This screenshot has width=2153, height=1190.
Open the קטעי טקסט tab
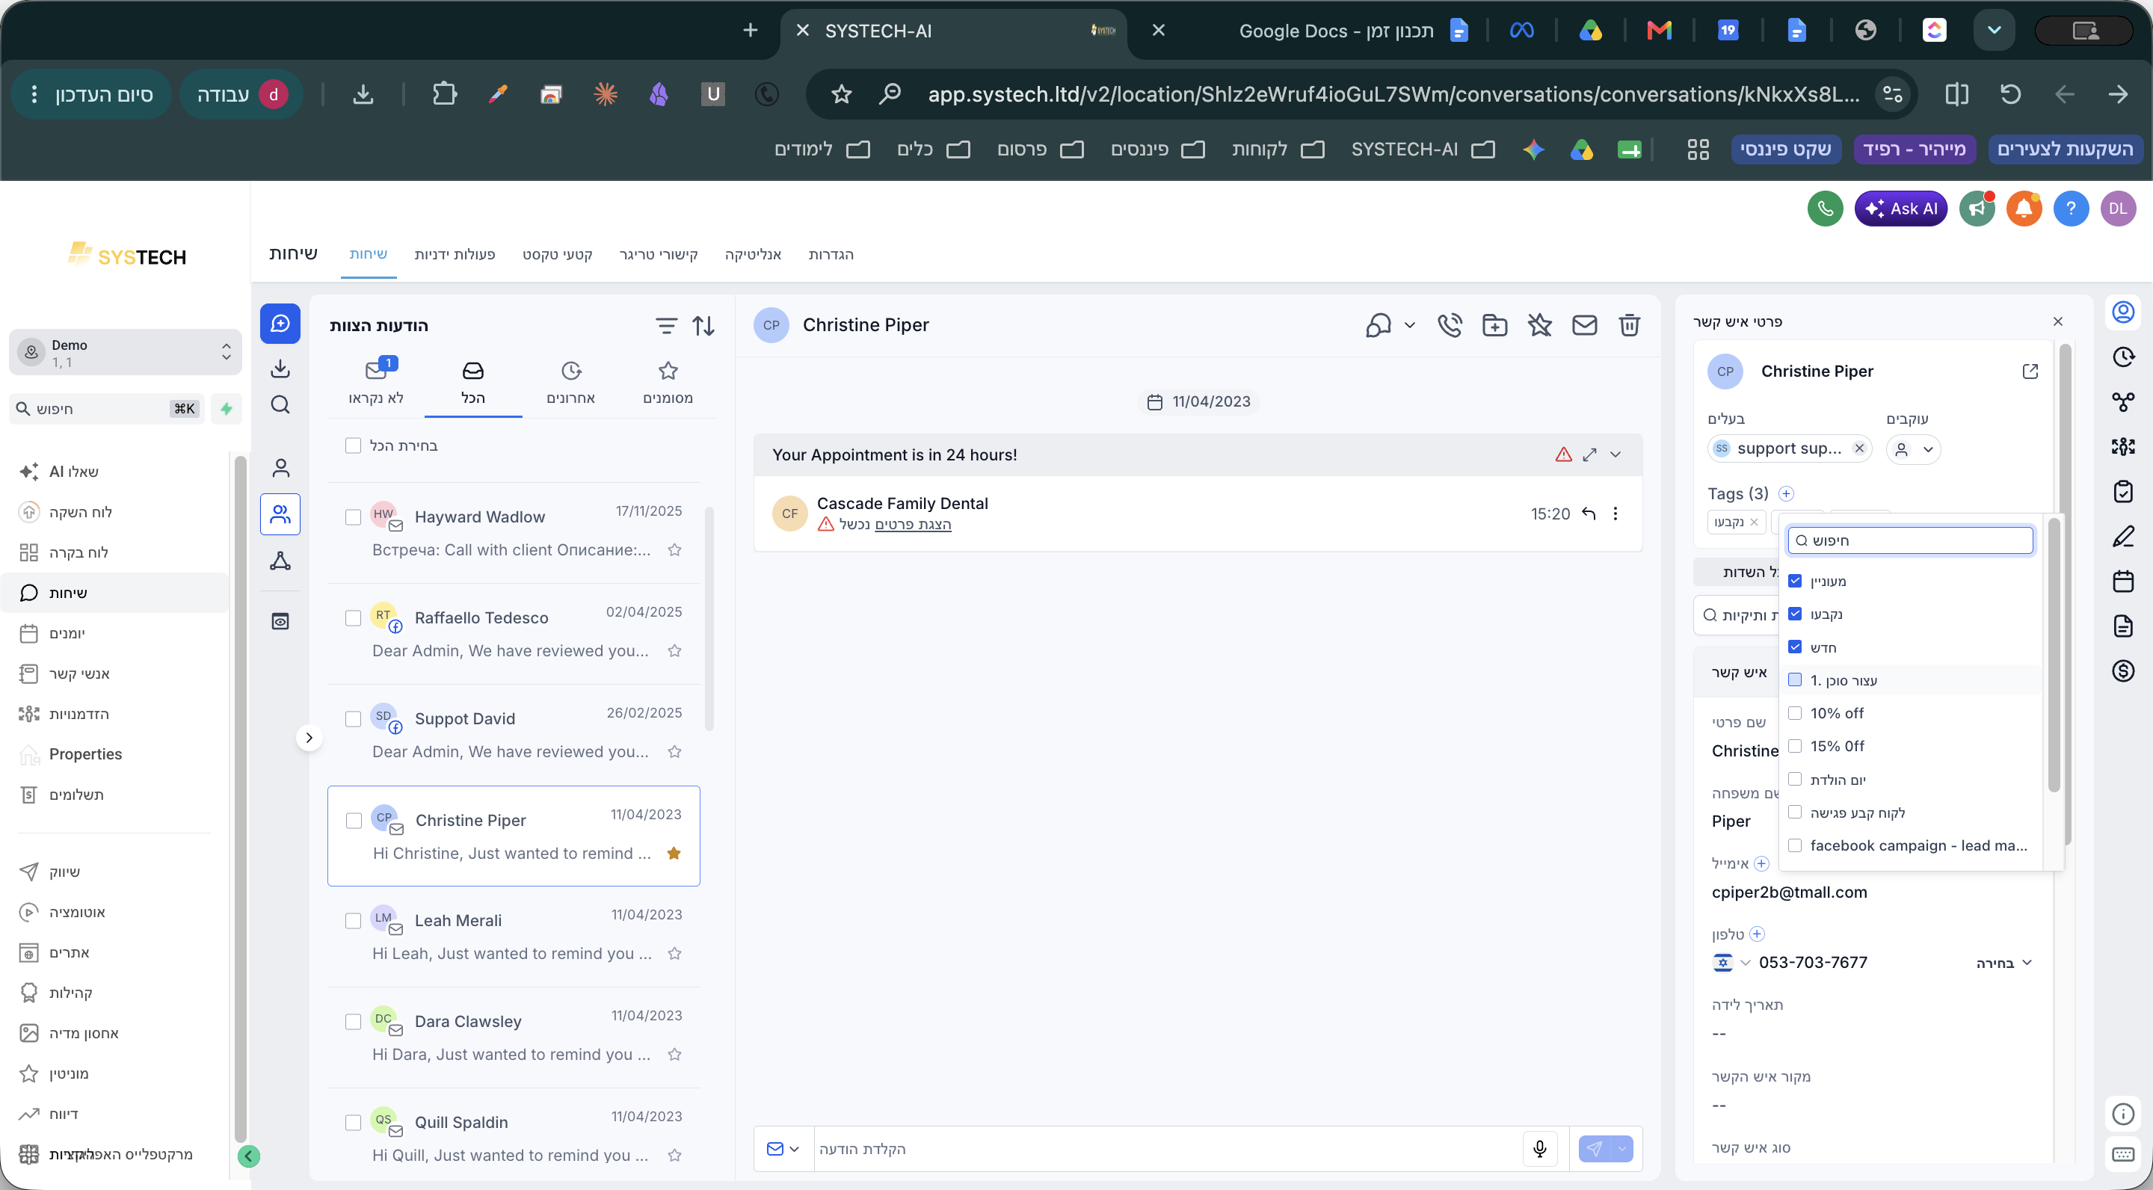558,255
